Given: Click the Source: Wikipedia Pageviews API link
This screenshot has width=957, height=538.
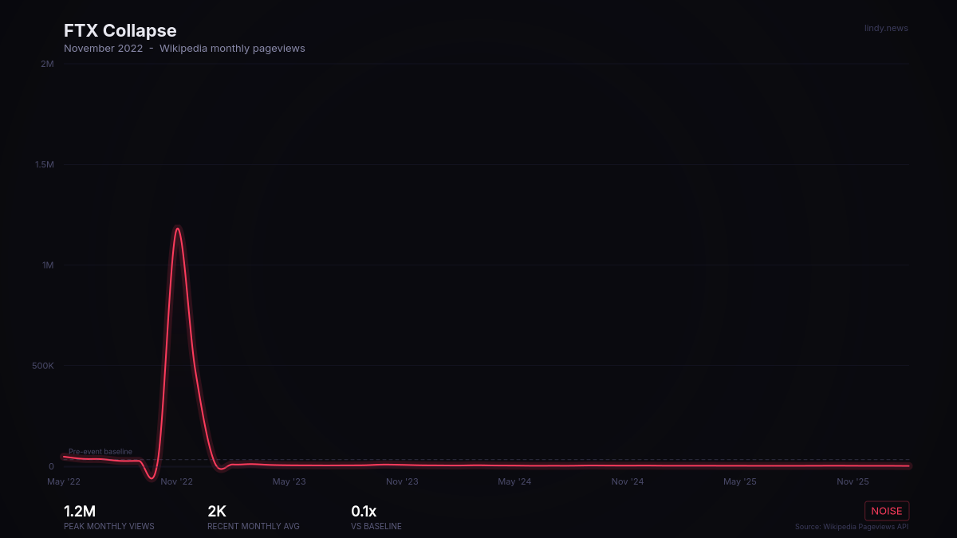Looking at the screenshot, I should click(x=852, y=526).
